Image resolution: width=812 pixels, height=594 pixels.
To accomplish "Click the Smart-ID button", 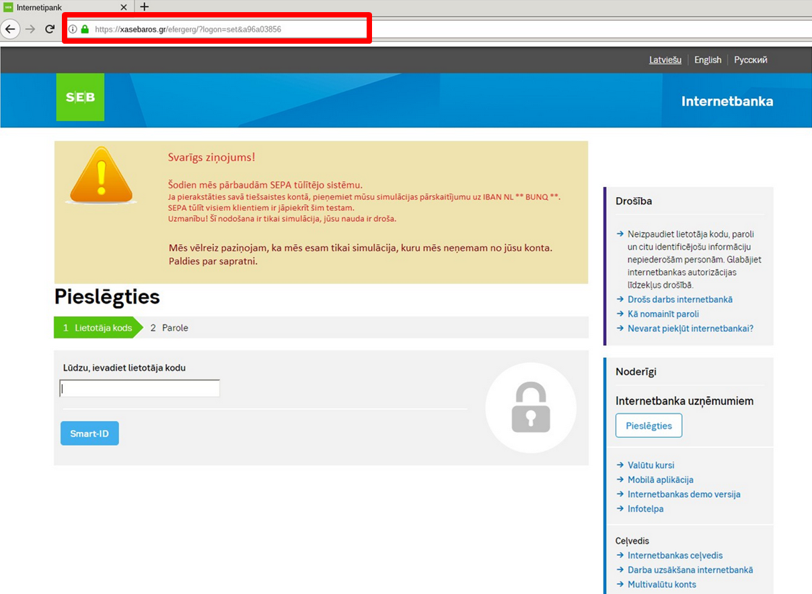I will [89, 433].
